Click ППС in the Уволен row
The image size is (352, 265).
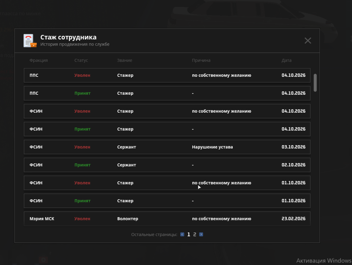click(x=34, y=75)
